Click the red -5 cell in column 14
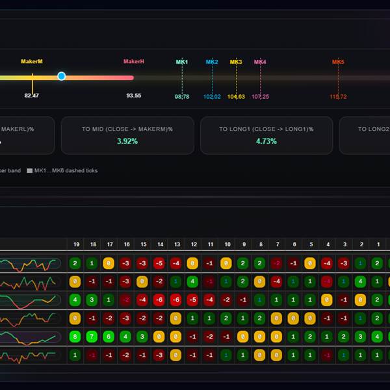 pyautogui.click(x=159, y=263)
